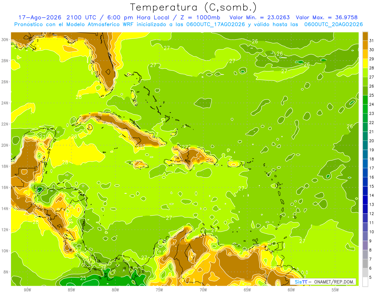This screenshot has width=380, height=294.
Task: Select the "0600UTC_20AGO2026" valid-until text
Action: coord(333,24)
